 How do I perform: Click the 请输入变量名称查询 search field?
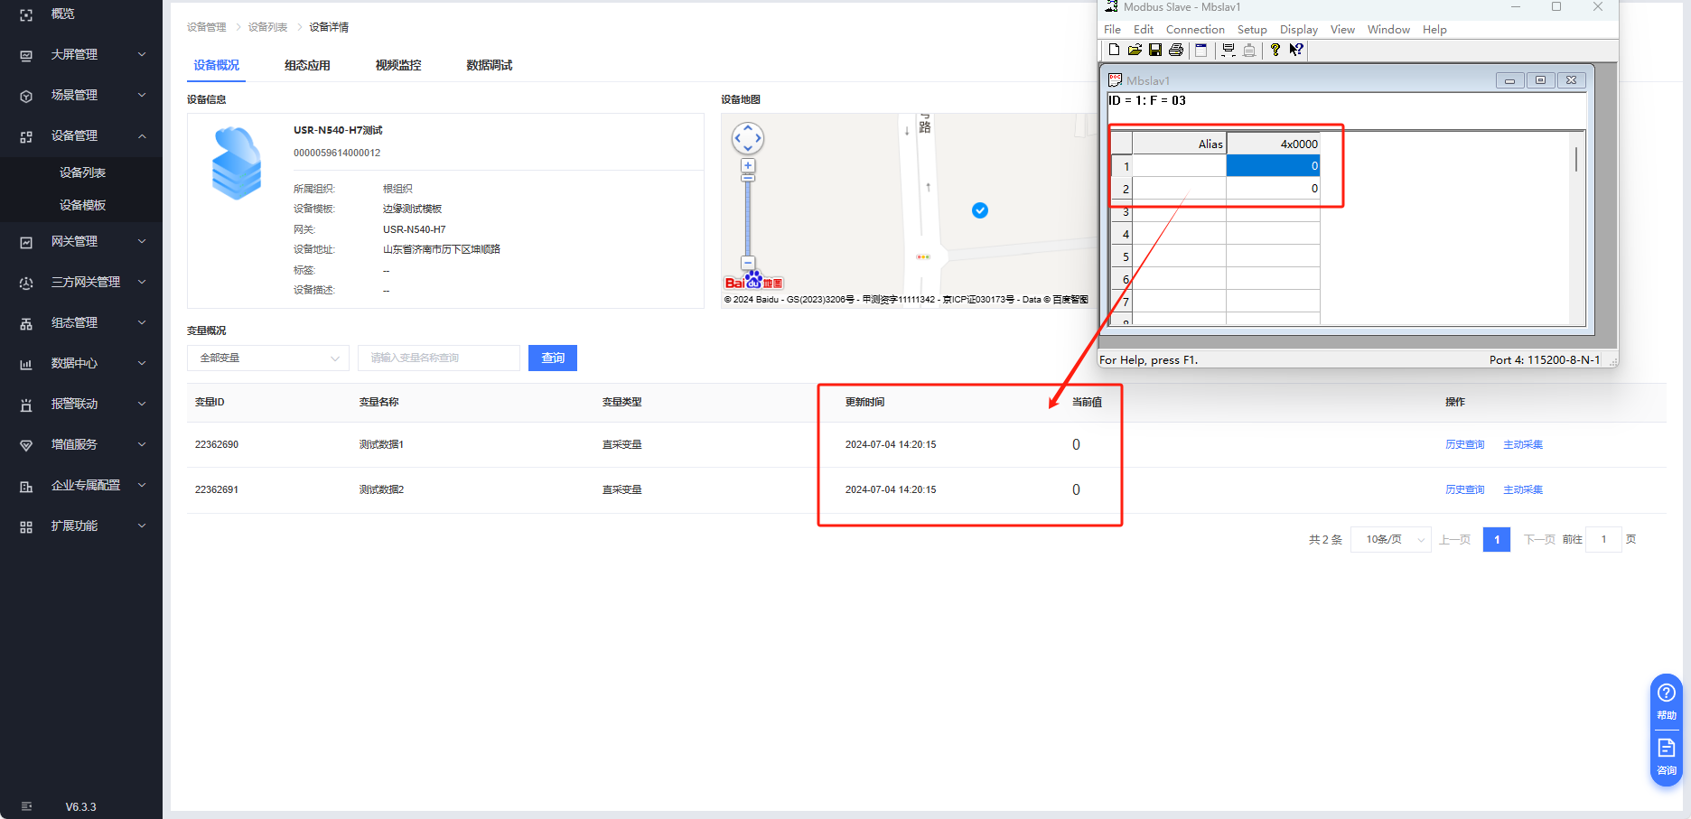coord(438,358)
